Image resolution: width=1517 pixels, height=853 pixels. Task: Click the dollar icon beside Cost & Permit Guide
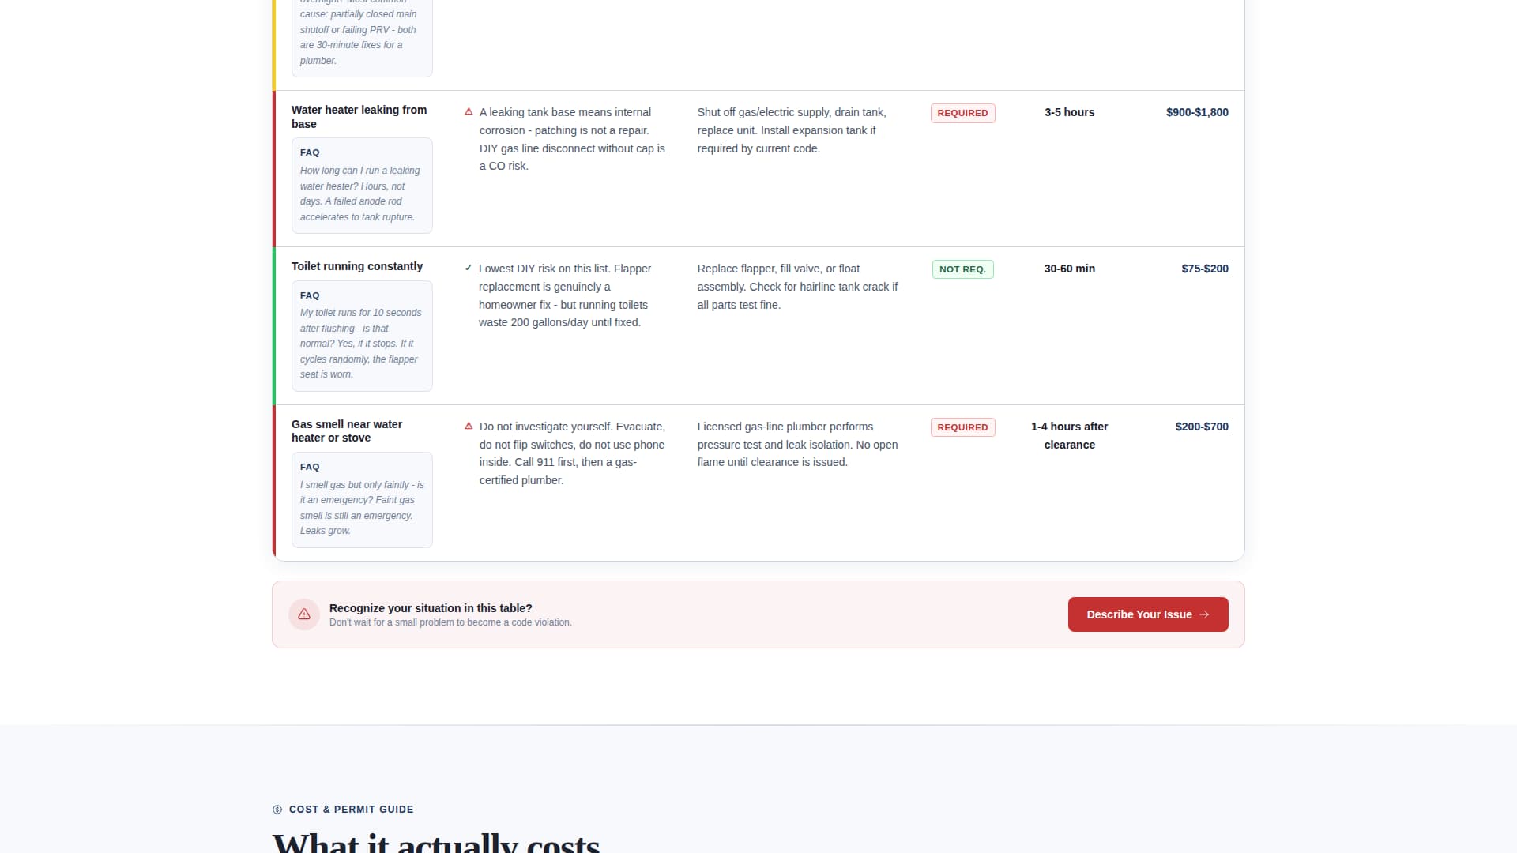277,810
